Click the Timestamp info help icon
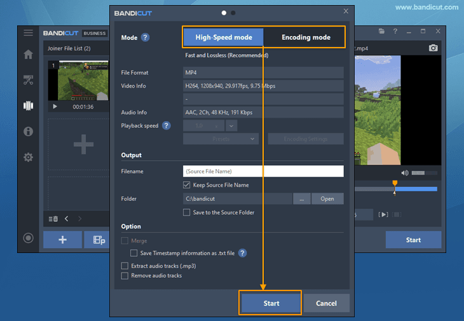This screenshot has width=464, height=321. point(242,253)
